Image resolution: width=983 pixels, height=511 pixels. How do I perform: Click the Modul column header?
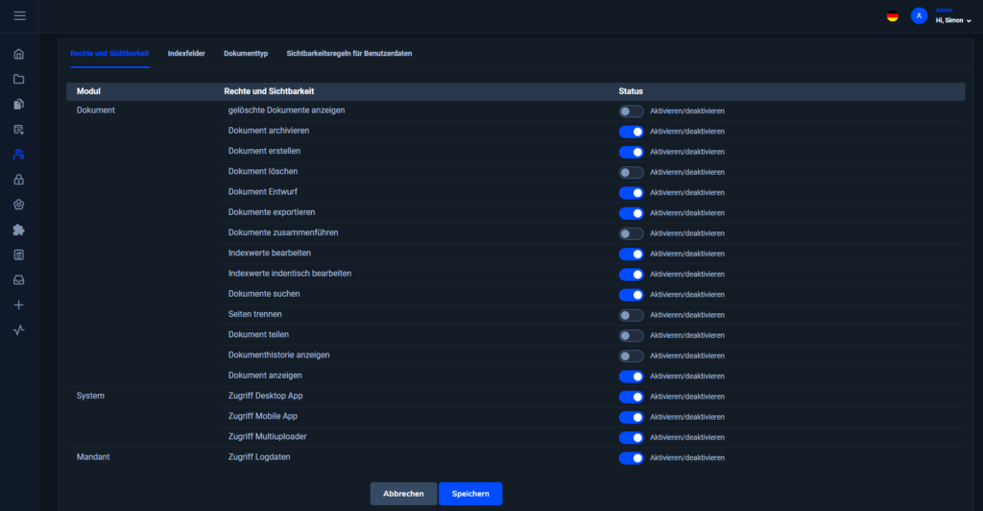(x=88, y=91)
